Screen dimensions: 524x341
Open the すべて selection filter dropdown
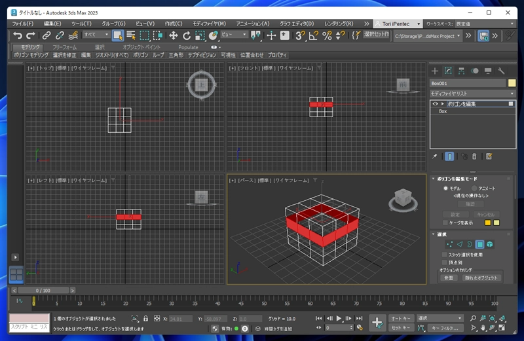pyautogui.click(x=96, y=35)
